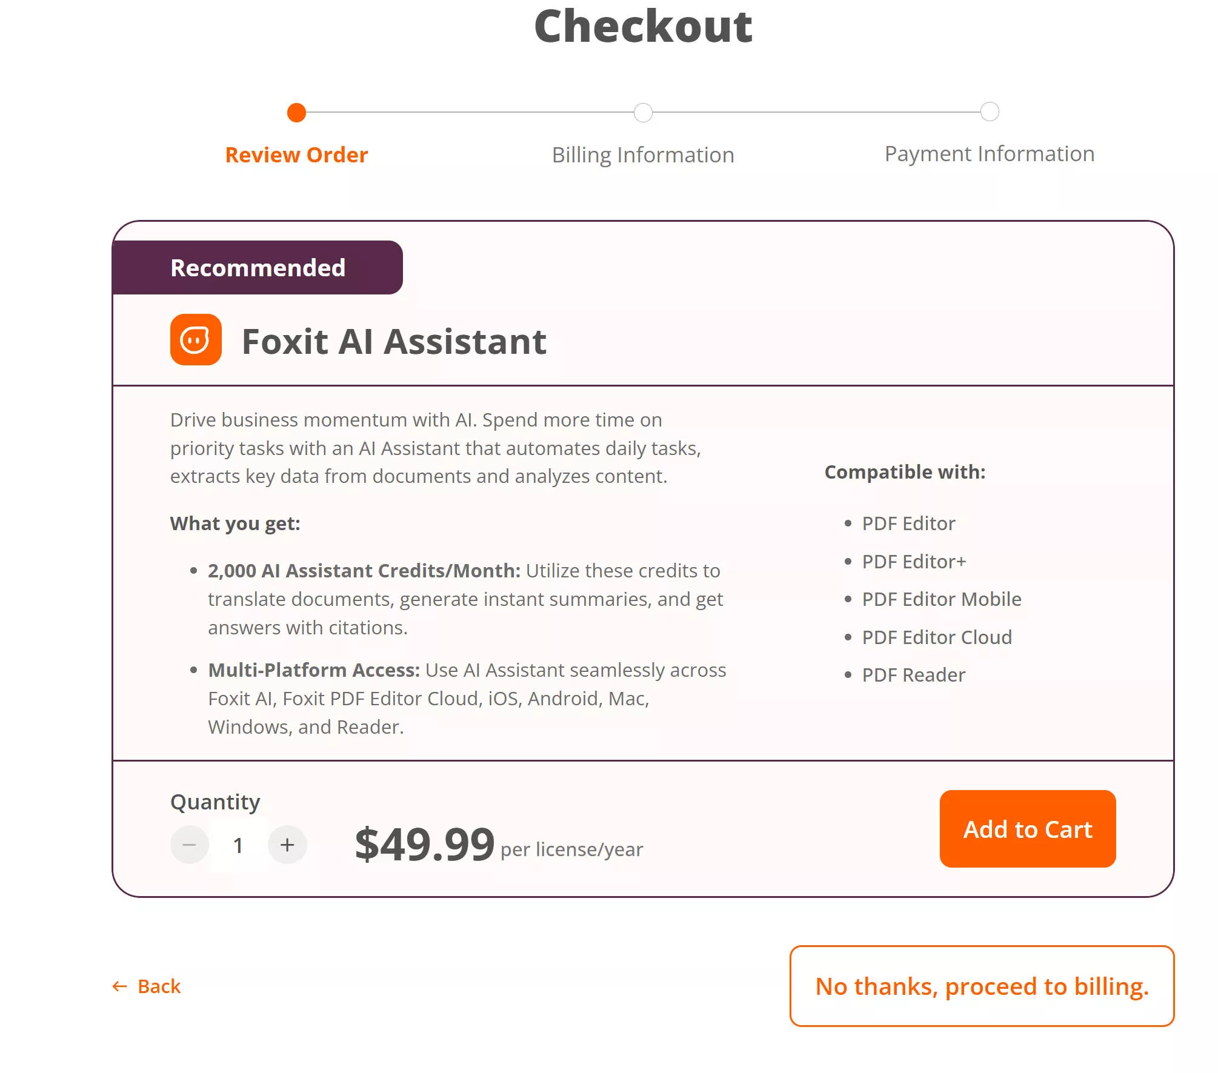Image resolution: width=1218 pixels, height=1073 pixels.
Task: Click the Foxit AI Assistant logo icon
Action: click(x=196, y=339)
